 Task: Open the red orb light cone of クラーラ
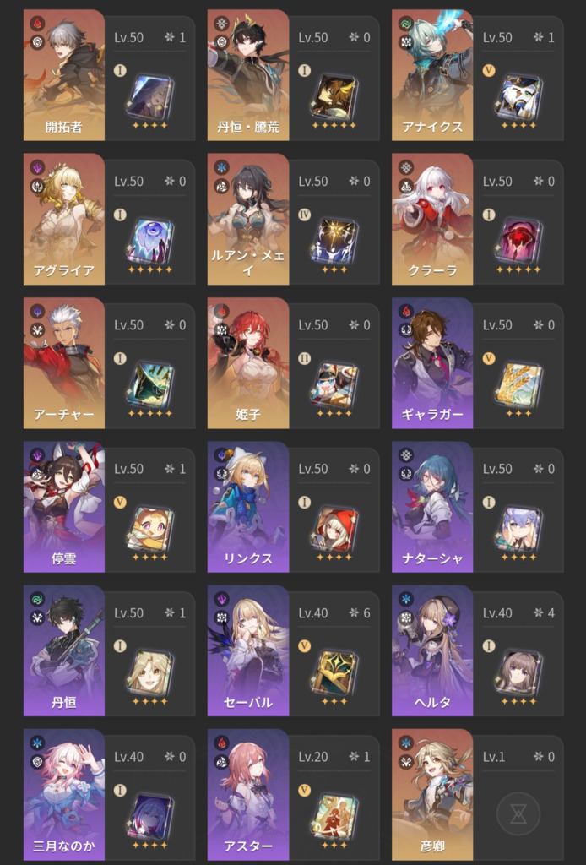tap(518, 241)
